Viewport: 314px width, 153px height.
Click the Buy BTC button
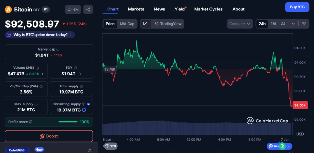pos(297,7)
